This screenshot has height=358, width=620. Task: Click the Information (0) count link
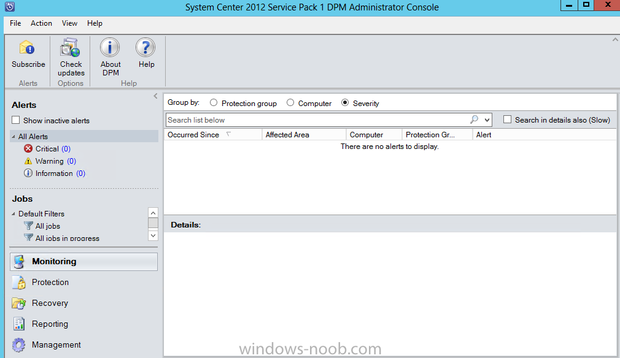tap(80, 173)
